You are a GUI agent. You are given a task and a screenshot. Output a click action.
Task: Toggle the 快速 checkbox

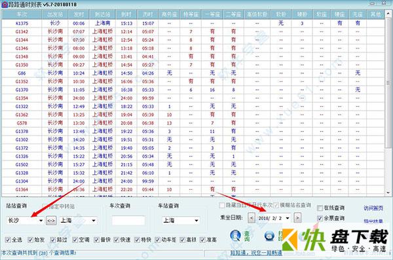point(117,240)
